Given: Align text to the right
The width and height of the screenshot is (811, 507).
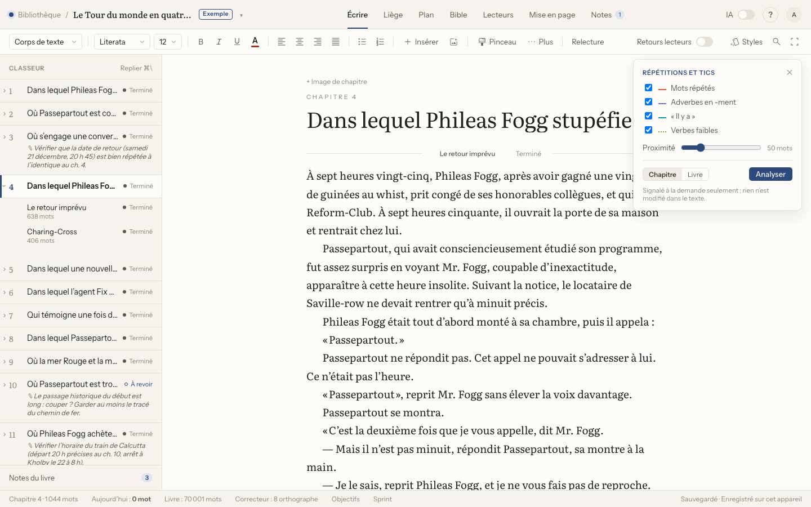Looking at the screenshot, I should [x=318, y=42].
